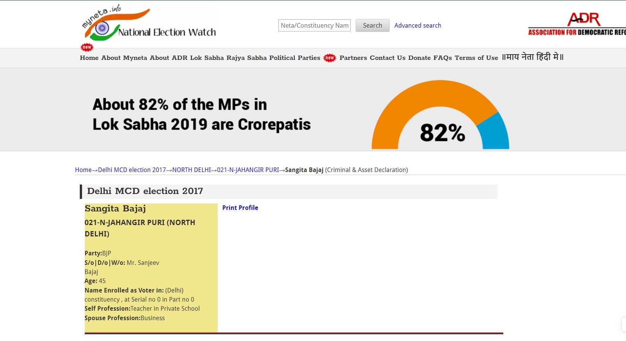Open the Advanced search link
This screenshot has height=341, width=626.
(x=417, y=25)
